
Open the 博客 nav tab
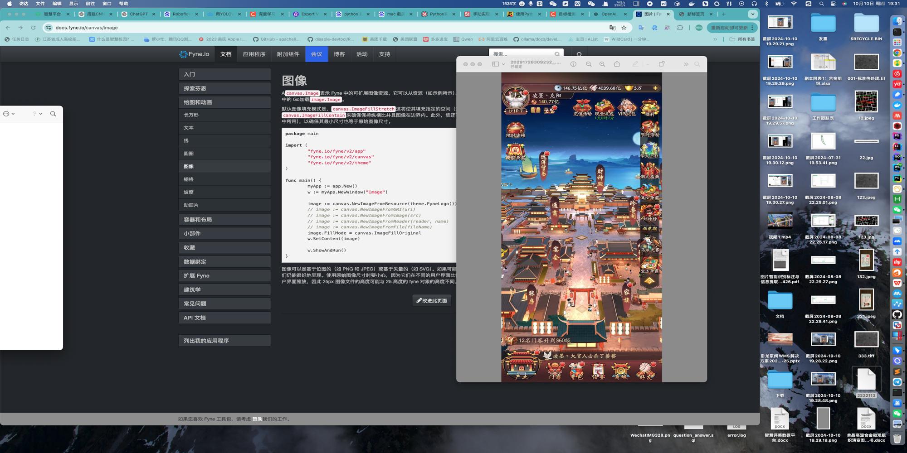pyautogui.click(x=339, y=54)
